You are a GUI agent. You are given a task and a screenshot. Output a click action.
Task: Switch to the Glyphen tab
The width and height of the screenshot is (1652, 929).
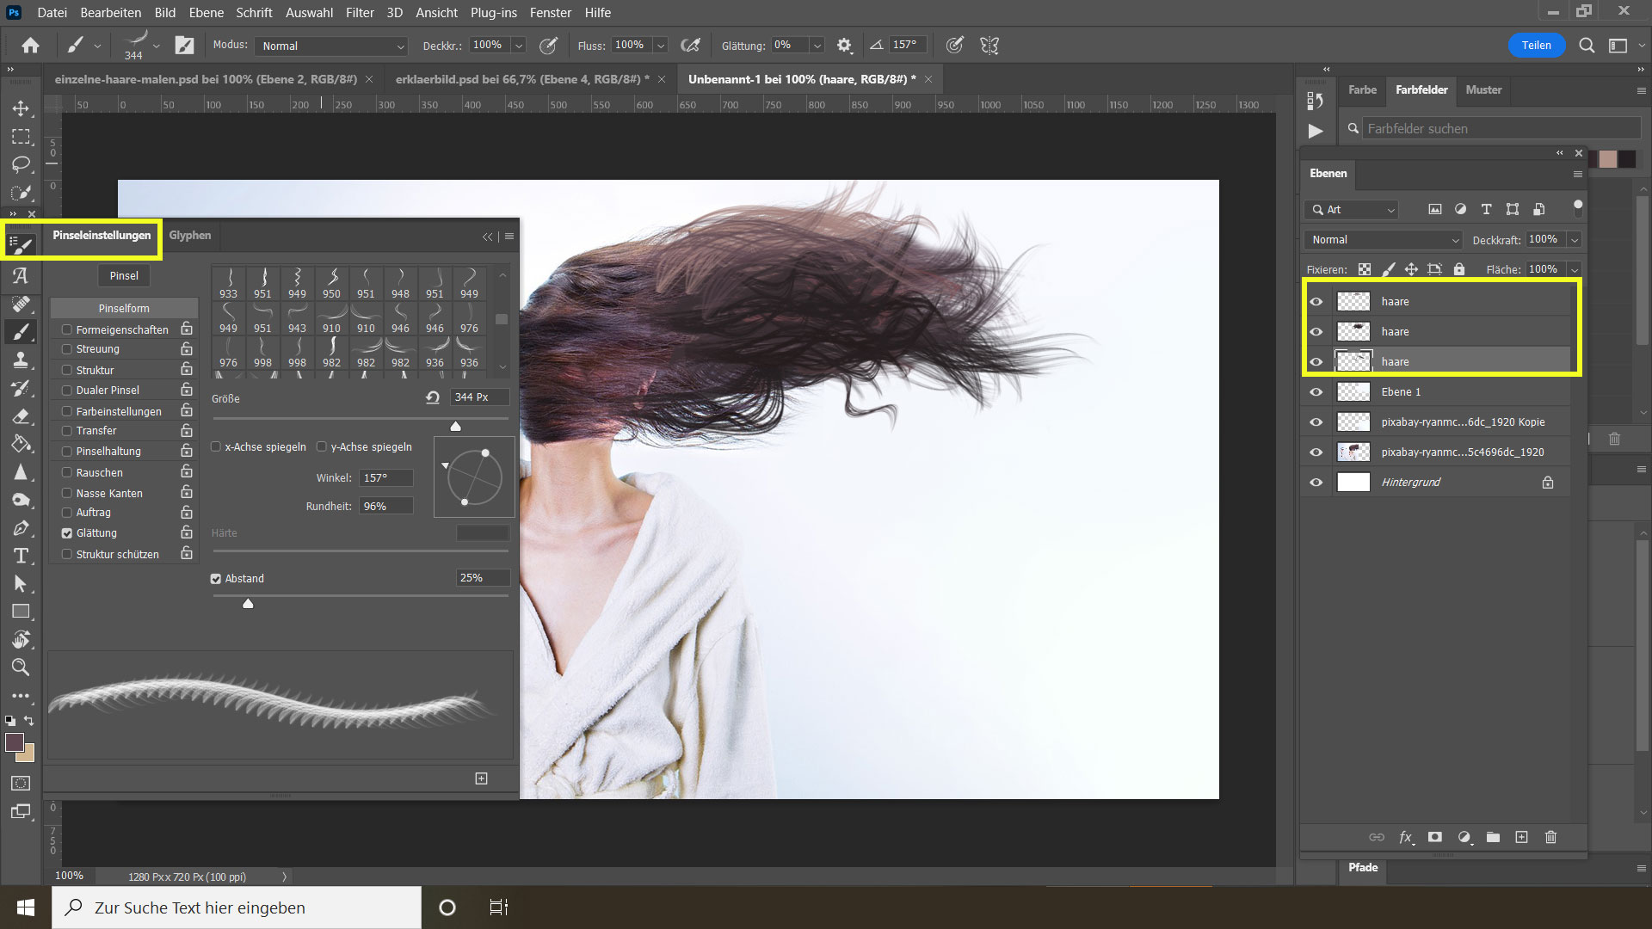[189, 235]
